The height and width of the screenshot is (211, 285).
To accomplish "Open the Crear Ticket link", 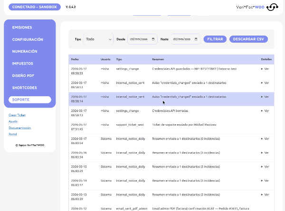I will pos(17,115).
